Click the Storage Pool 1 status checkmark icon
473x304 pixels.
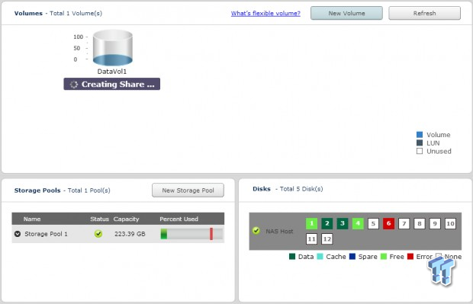point(98,233)
